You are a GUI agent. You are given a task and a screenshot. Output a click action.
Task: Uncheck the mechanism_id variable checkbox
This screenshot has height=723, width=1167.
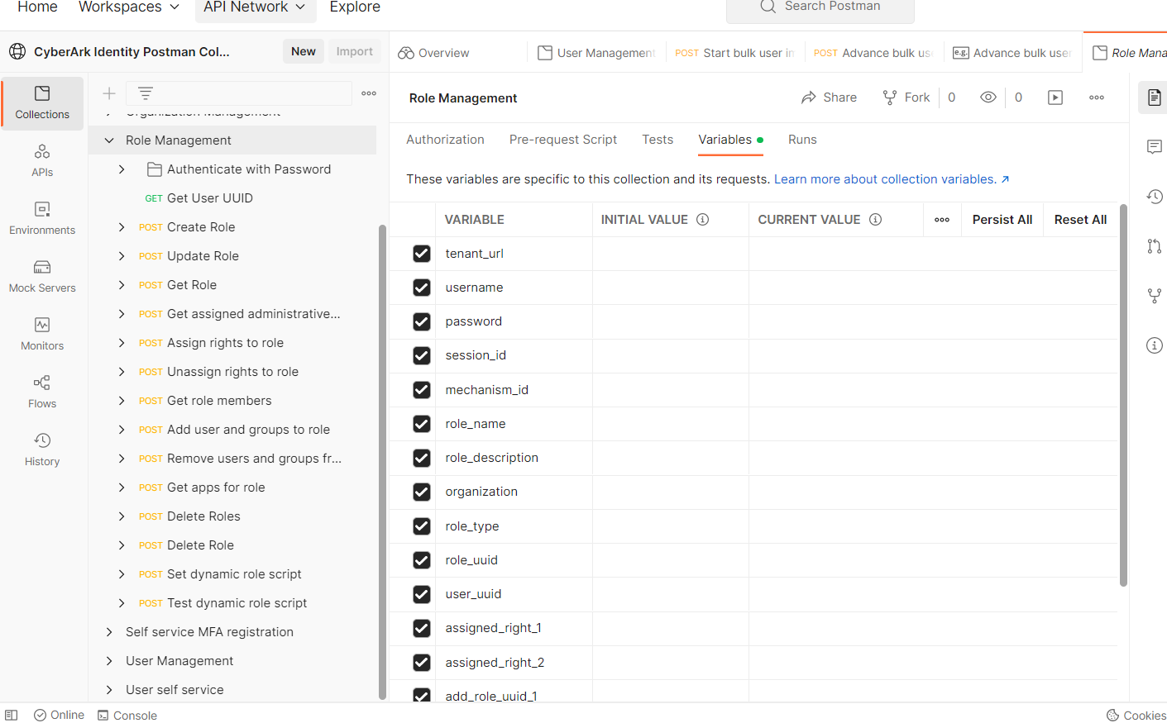422,390
